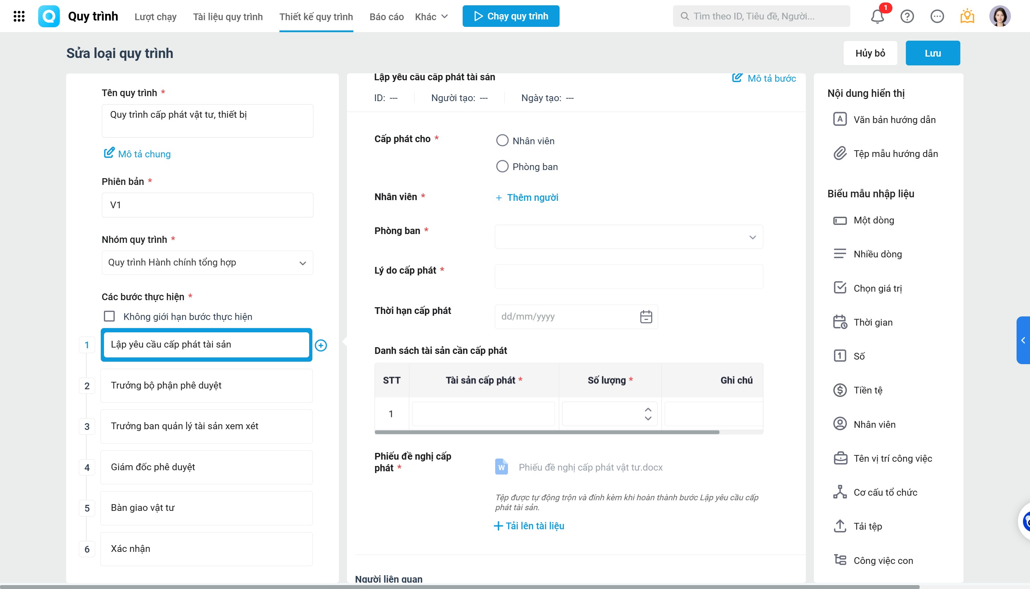Go to the Thiết kế quy trình tab

316,17
